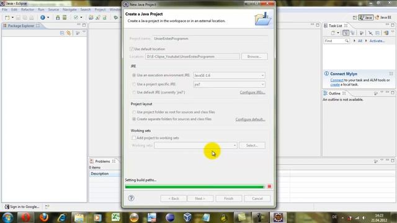Click the Open Perspective icon

355,17
